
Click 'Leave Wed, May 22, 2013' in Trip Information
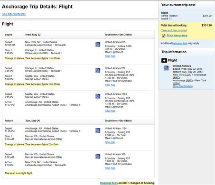187,69
